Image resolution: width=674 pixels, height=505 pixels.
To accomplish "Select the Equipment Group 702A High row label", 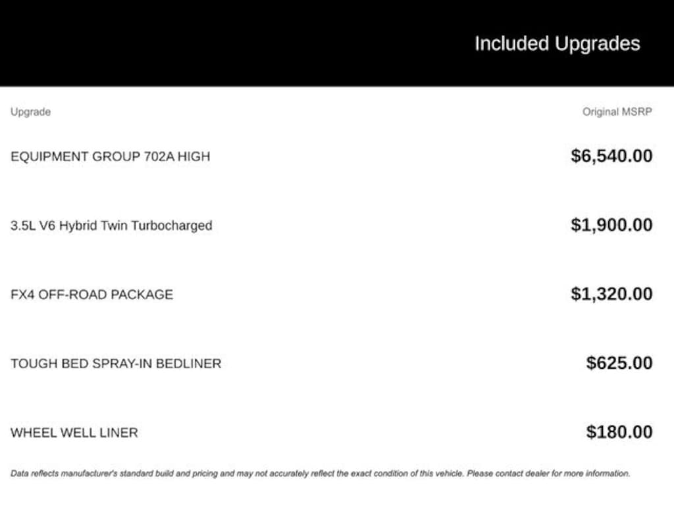I will (x=110, y=156).
